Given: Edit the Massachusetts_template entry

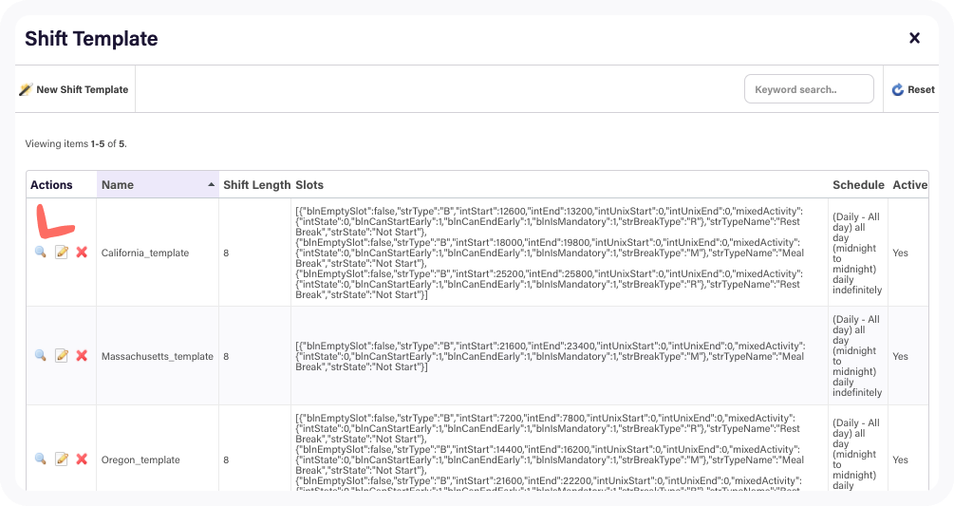Looking at the screenshot, I should coord(62,355).
